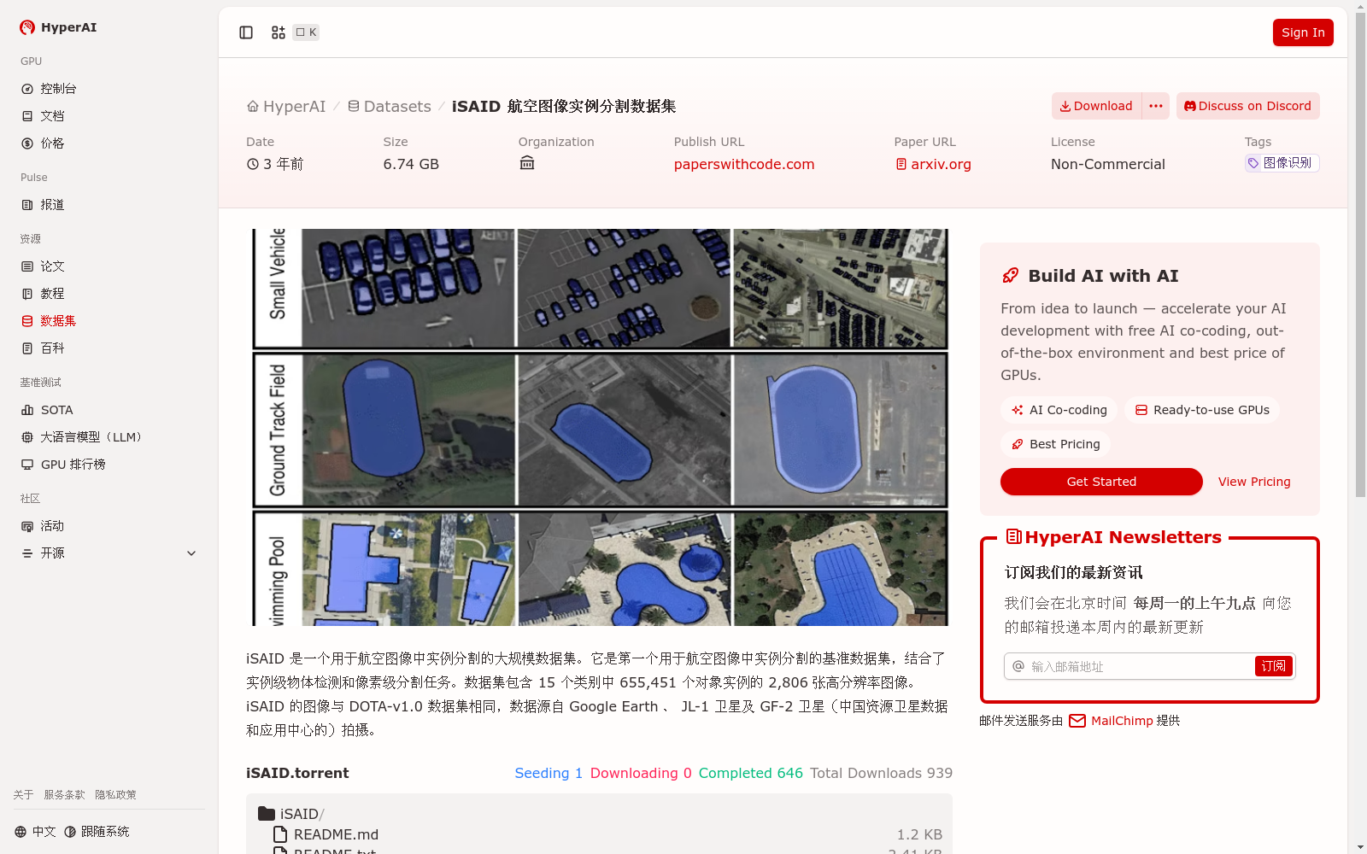Screen dimensions: 1367x854
Task: Click the AI Co-coding chip
Action: coord(1059,410)
